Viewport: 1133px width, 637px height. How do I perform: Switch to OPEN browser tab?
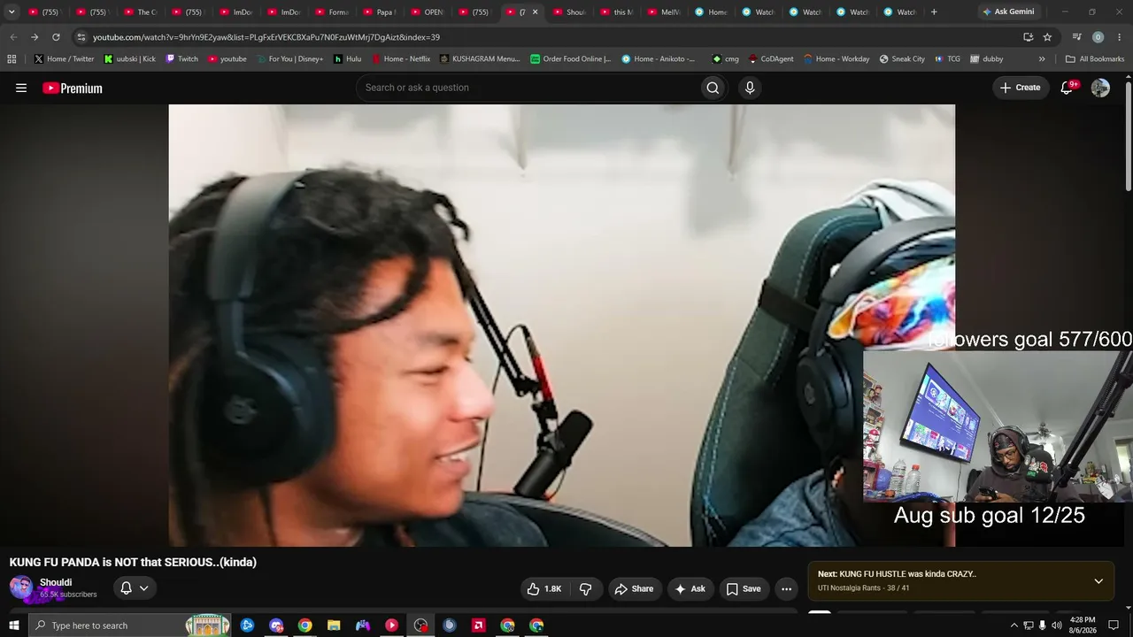pyautogui.click(x=428, y=12)
